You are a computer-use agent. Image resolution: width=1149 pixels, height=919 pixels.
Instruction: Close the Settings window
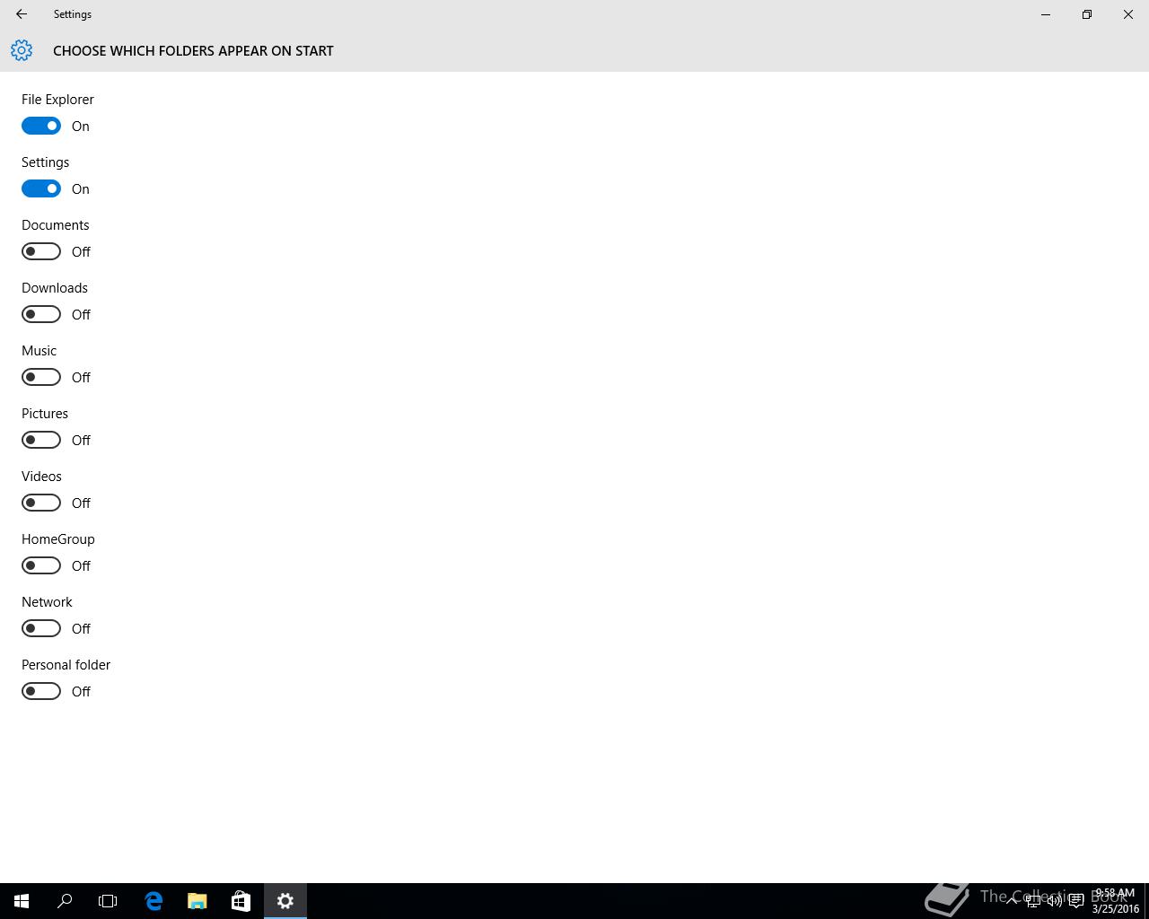1128,14
